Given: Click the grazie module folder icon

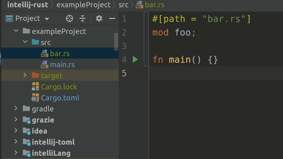Looking at the screenshot, I should click(27, 120).
